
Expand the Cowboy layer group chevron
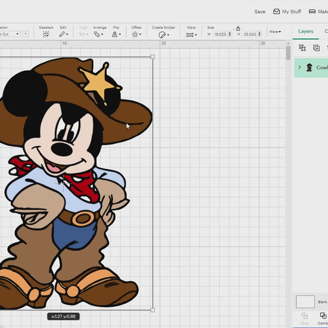pos(299,67)
